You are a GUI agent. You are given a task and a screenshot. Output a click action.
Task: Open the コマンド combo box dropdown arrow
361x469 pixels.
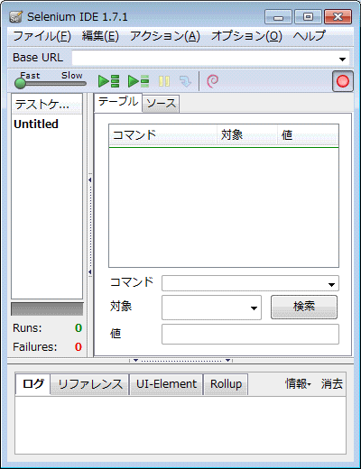coord(331,284)
